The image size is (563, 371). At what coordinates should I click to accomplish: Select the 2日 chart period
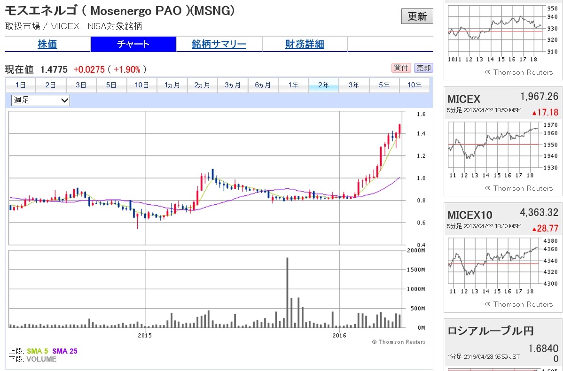(51, 85)
